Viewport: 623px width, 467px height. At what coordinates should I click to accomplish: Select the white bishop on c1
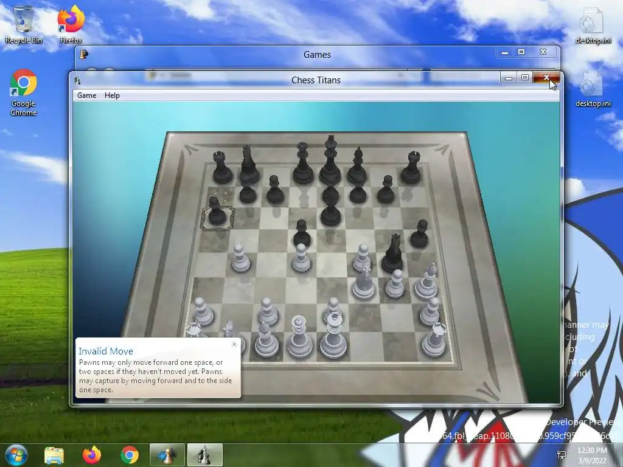pyautogui.click(x=265, y=341)
